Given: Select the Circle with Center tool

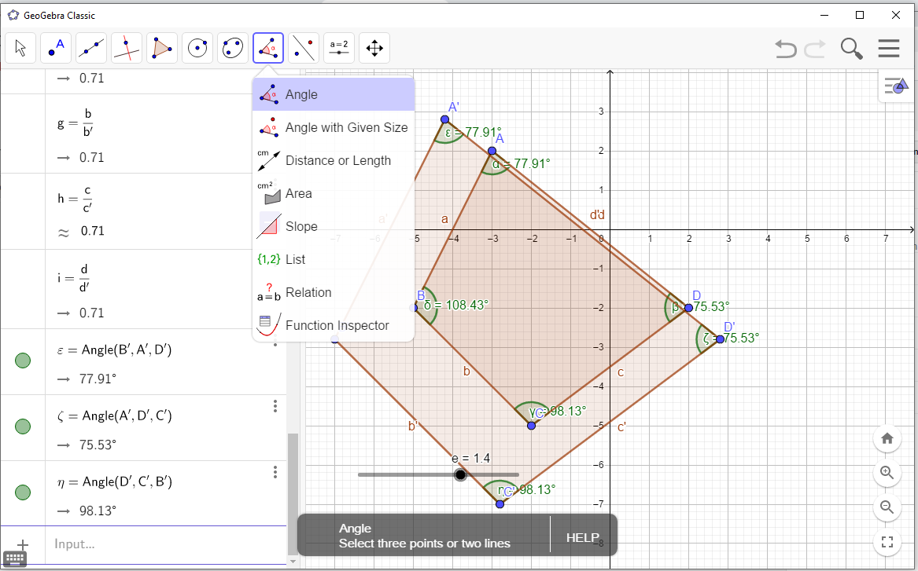Looking at the screenshot, I should tap(197, 48).
